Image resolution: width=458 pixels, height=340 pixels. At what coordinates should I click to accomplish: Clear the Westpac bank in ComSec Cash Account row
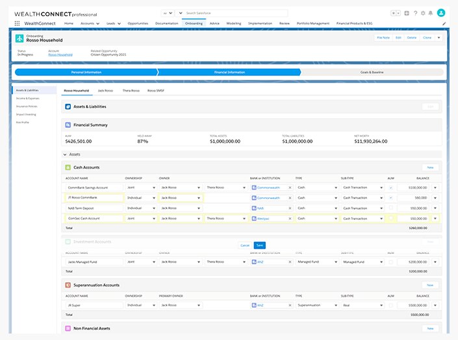coord(290,219)
